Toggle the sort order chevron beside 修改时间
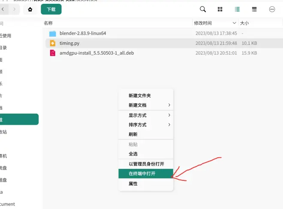283x209 pixels. pyautogui.click(x=234, y=23)
